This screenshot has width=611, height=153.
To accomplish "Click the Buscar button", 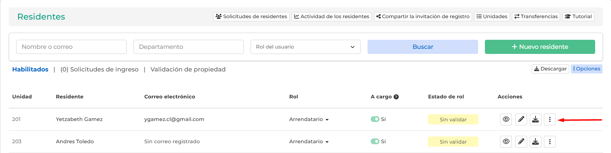I will tap(423, 47).
